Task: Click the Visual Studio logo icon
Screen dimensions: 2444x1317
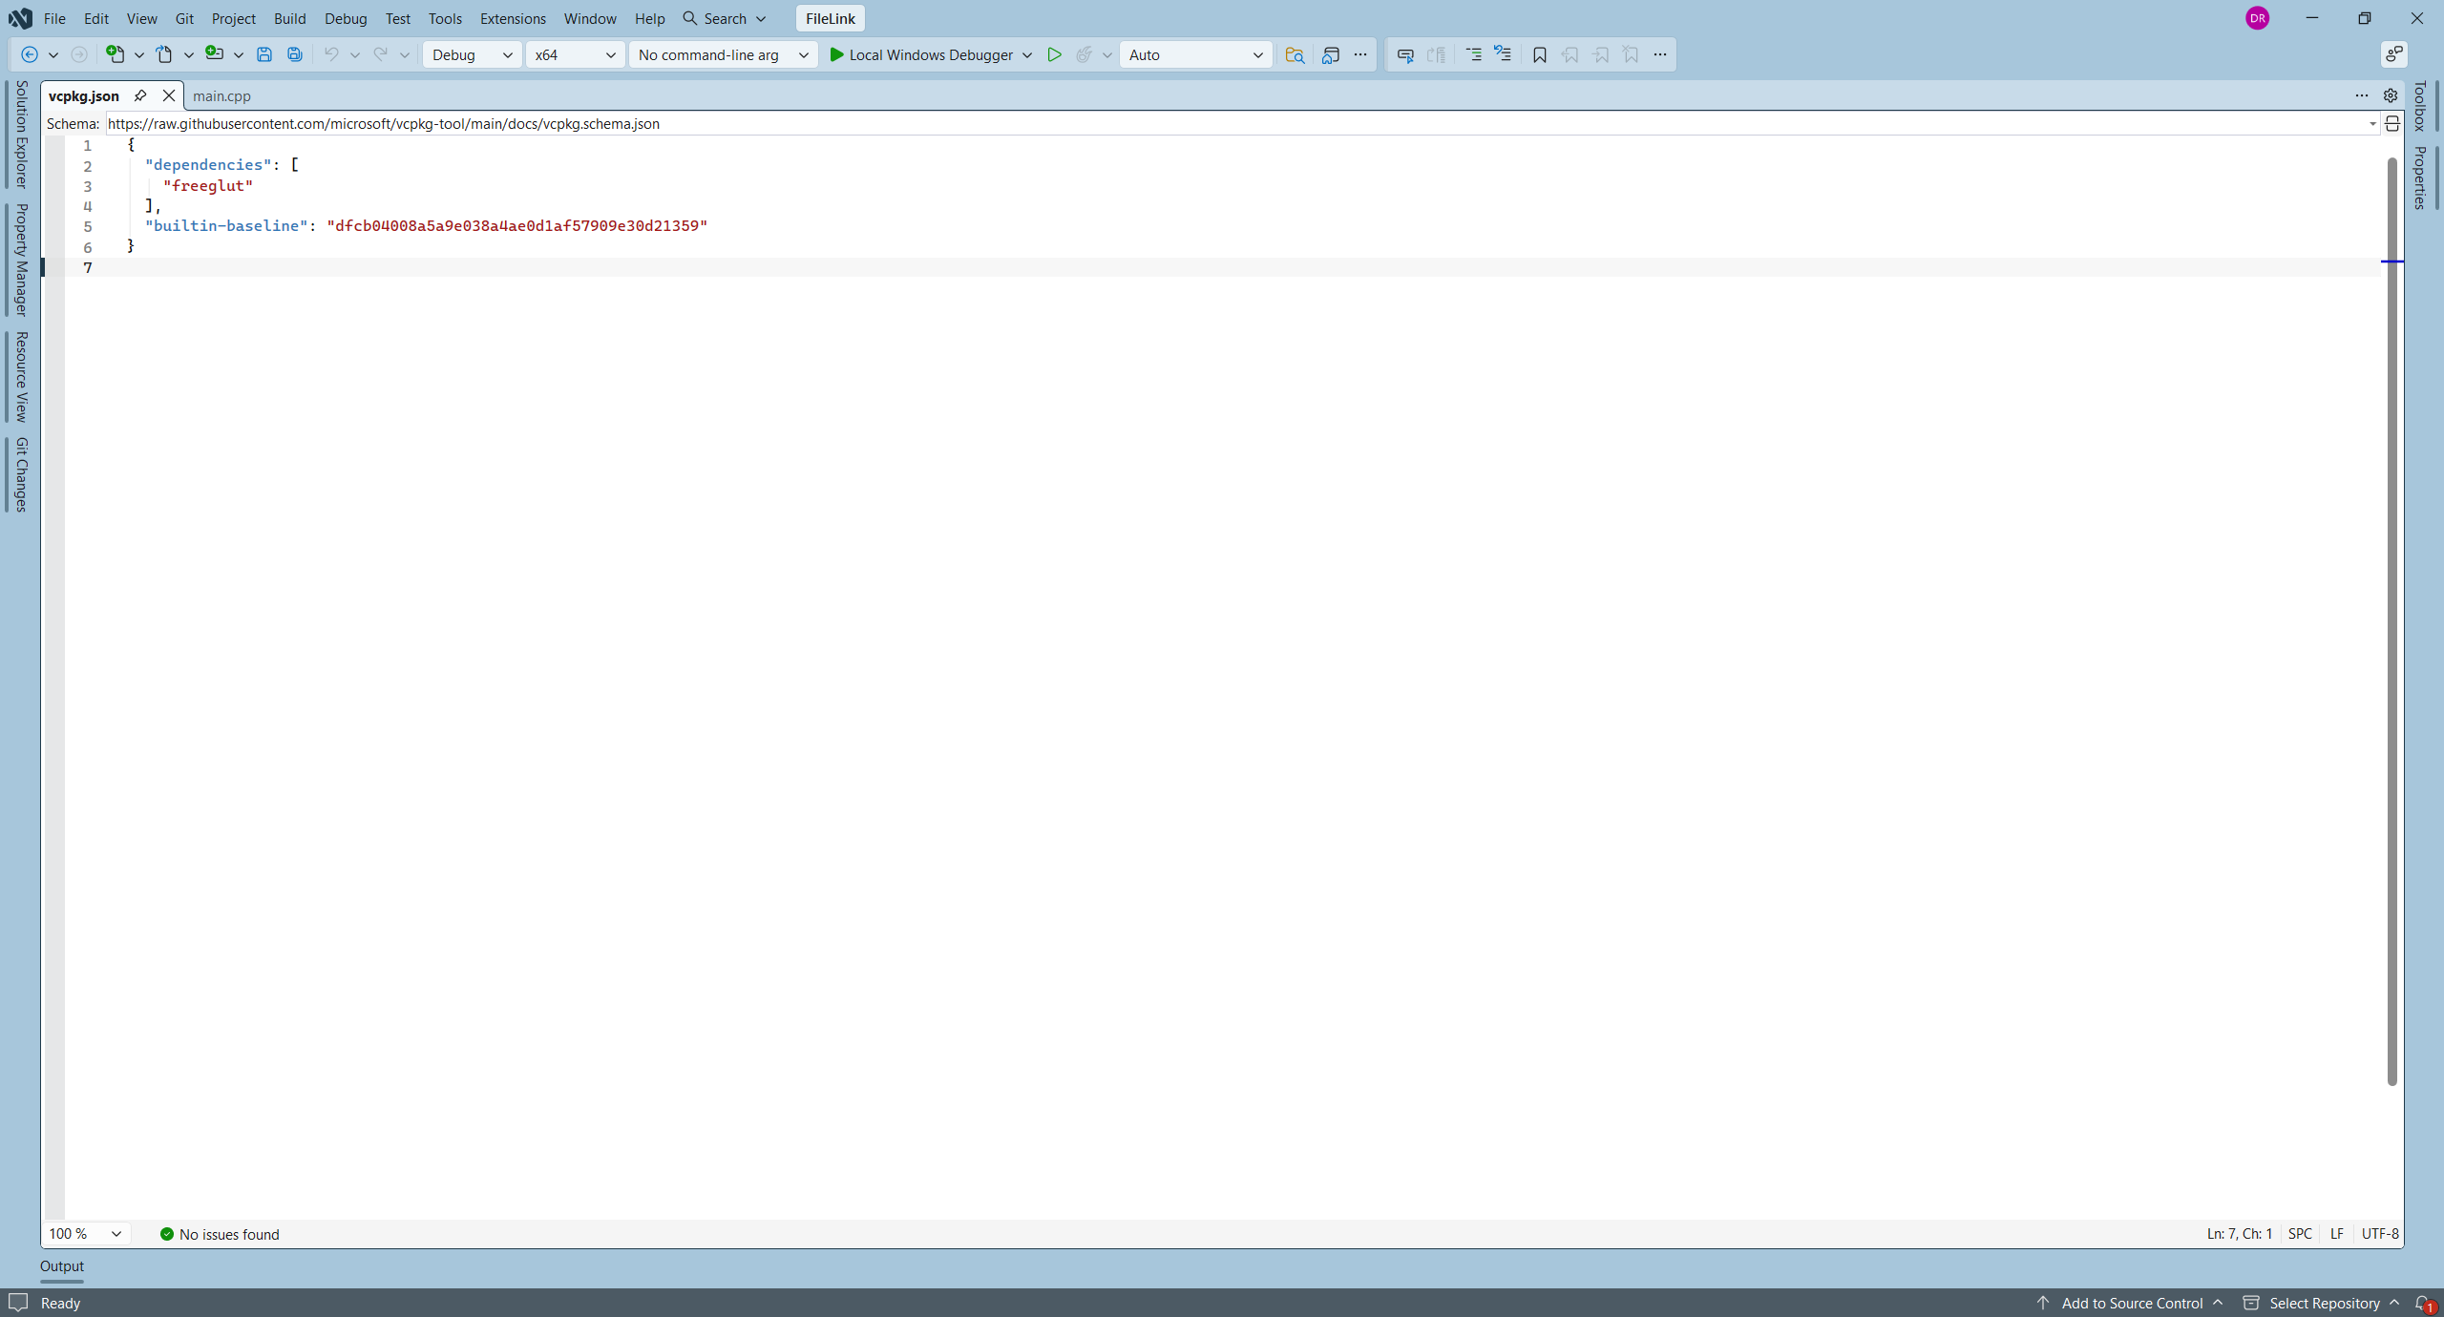Action: (20, 18)
